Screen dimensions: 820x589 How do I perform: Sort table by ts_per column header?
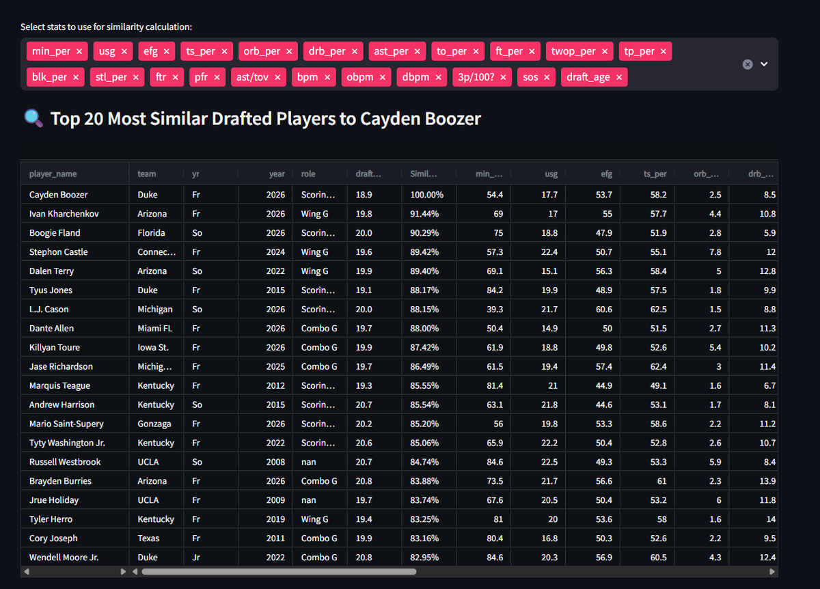click(647, 174)
